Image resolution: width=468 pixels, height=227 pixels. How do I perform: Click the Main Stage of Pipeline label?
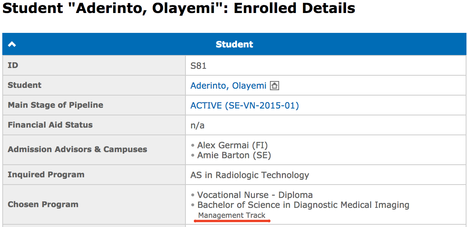tap(55, 105)
